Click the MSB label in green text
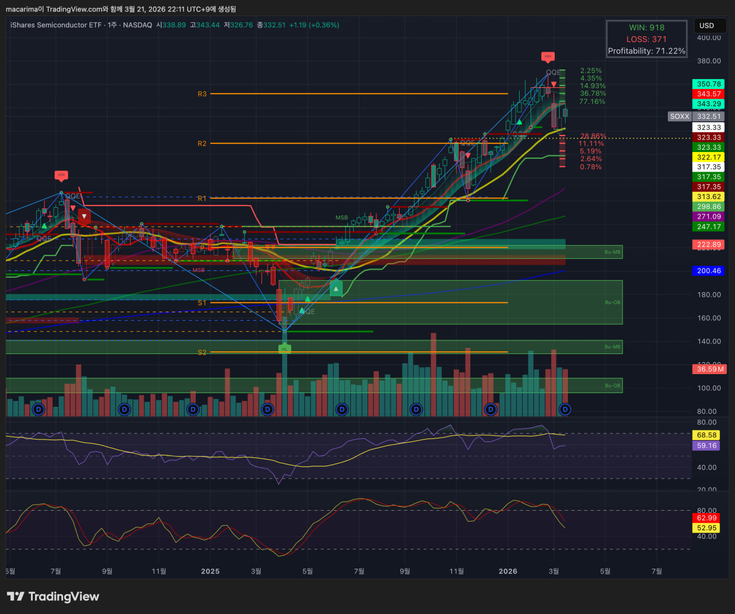The image size is (735, 614). tap(342, 218)
